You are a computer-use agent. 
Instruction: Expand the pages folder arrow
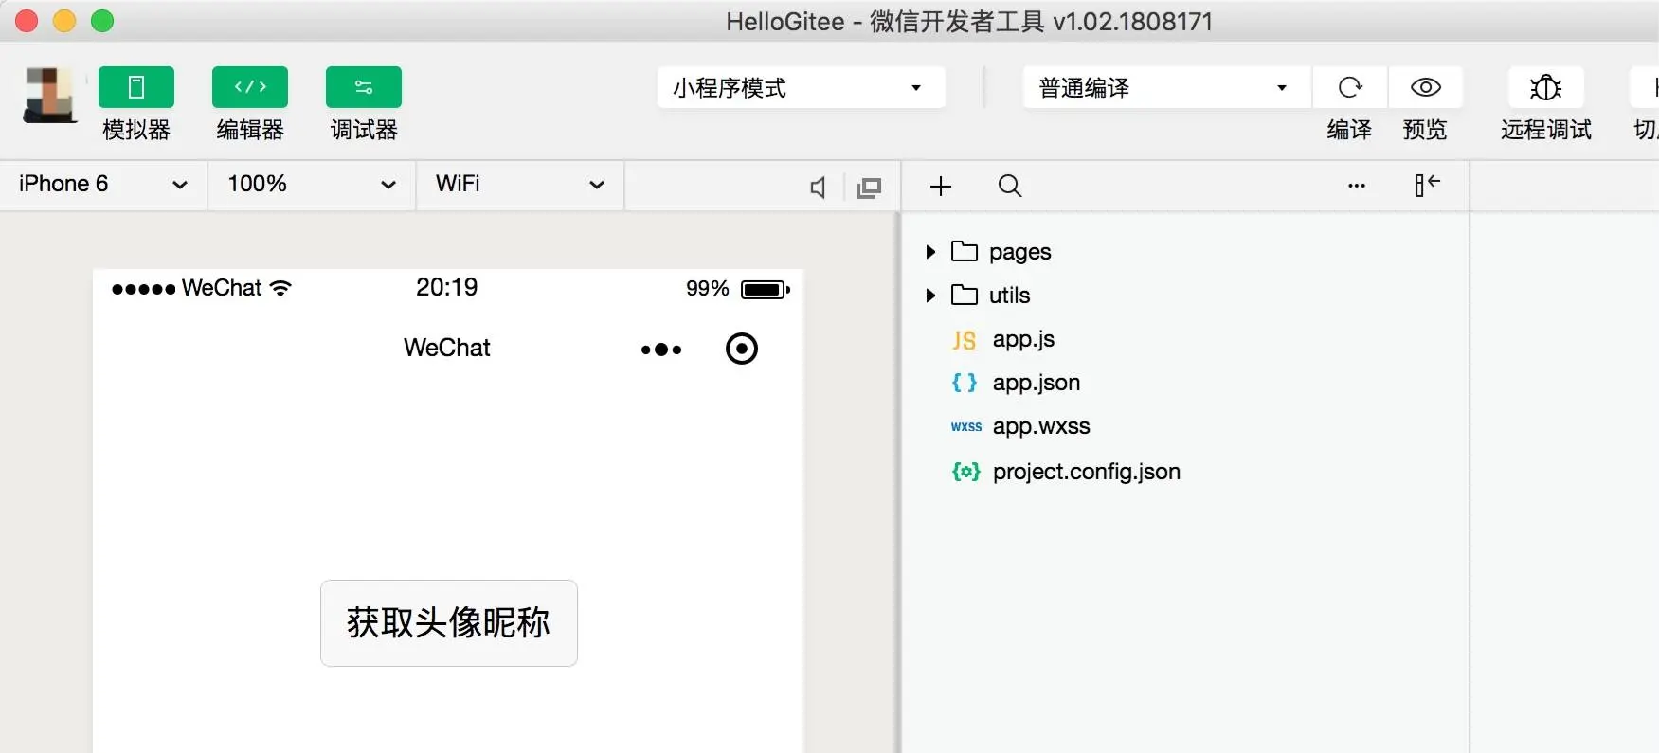click(930, 252)
